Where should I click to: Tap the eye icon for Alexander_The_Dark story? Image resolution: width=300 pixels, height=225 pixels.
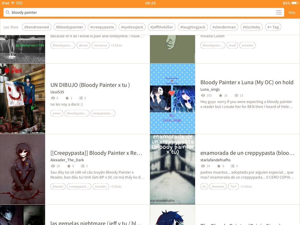(53, 166)
